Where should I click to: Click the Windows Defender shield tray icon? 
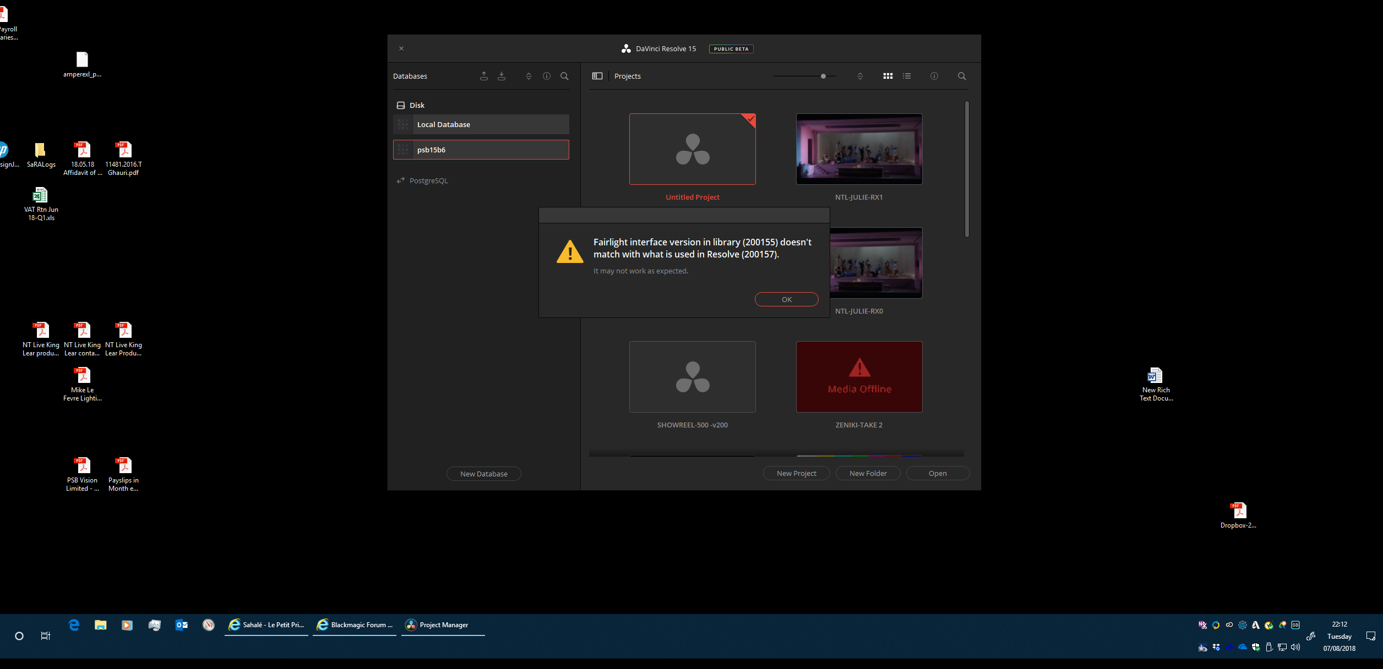click(x=1255, y=647)
